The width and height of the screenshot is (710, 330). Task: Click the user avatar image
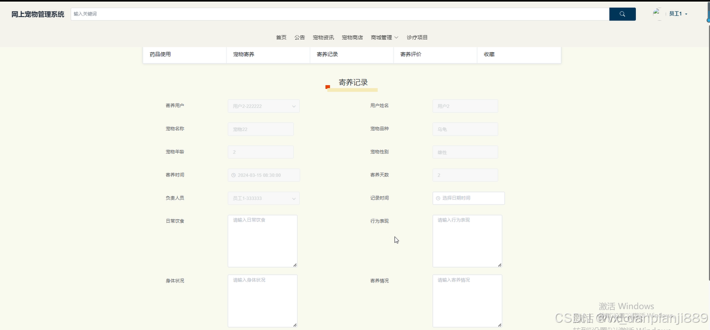pyautogui.click(x=659, y=14)
